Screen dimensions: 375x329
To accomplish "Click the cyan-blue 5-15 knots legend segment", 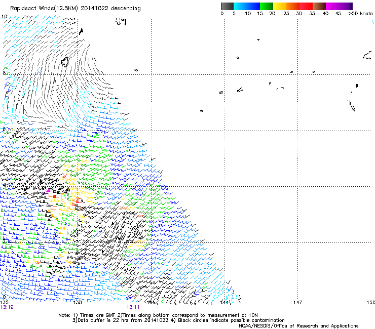I will click(x=247, y=6).
